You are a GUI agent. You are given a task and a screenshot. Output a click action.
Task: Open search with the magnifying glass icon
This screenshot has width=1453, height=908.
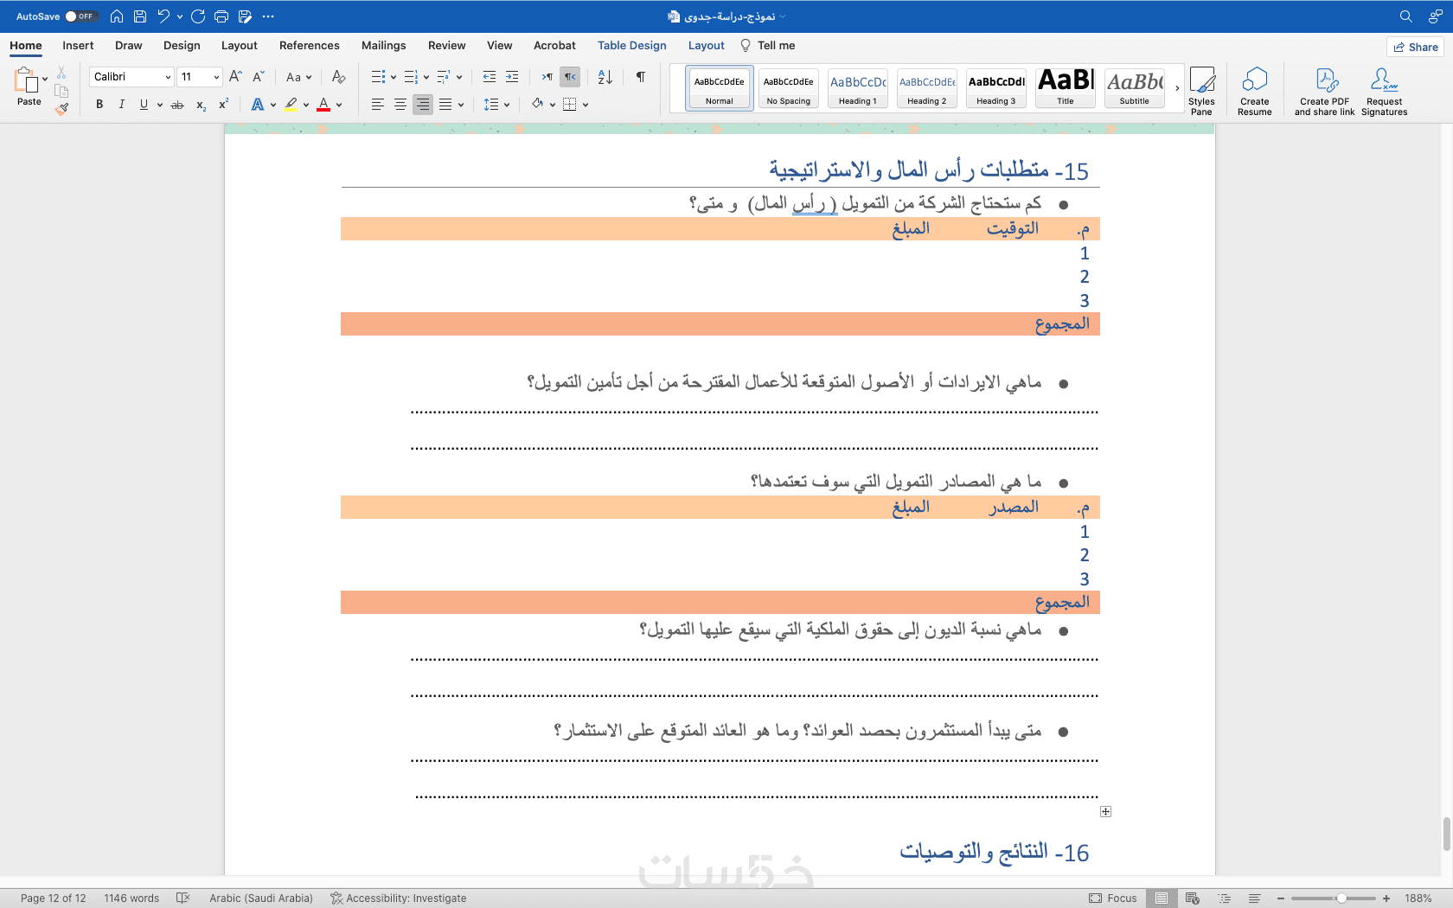click(x=1406, y=16)
